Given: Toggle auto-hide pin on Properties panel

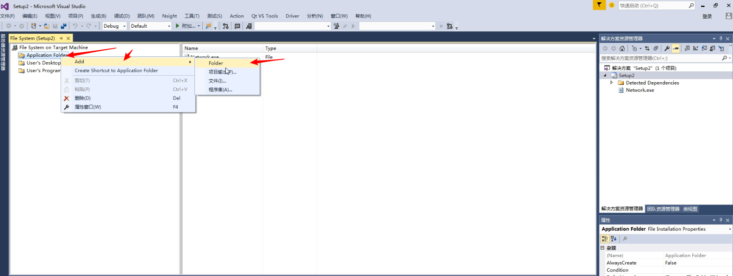Looking at the screenshot, I should (x=721, y=220).
